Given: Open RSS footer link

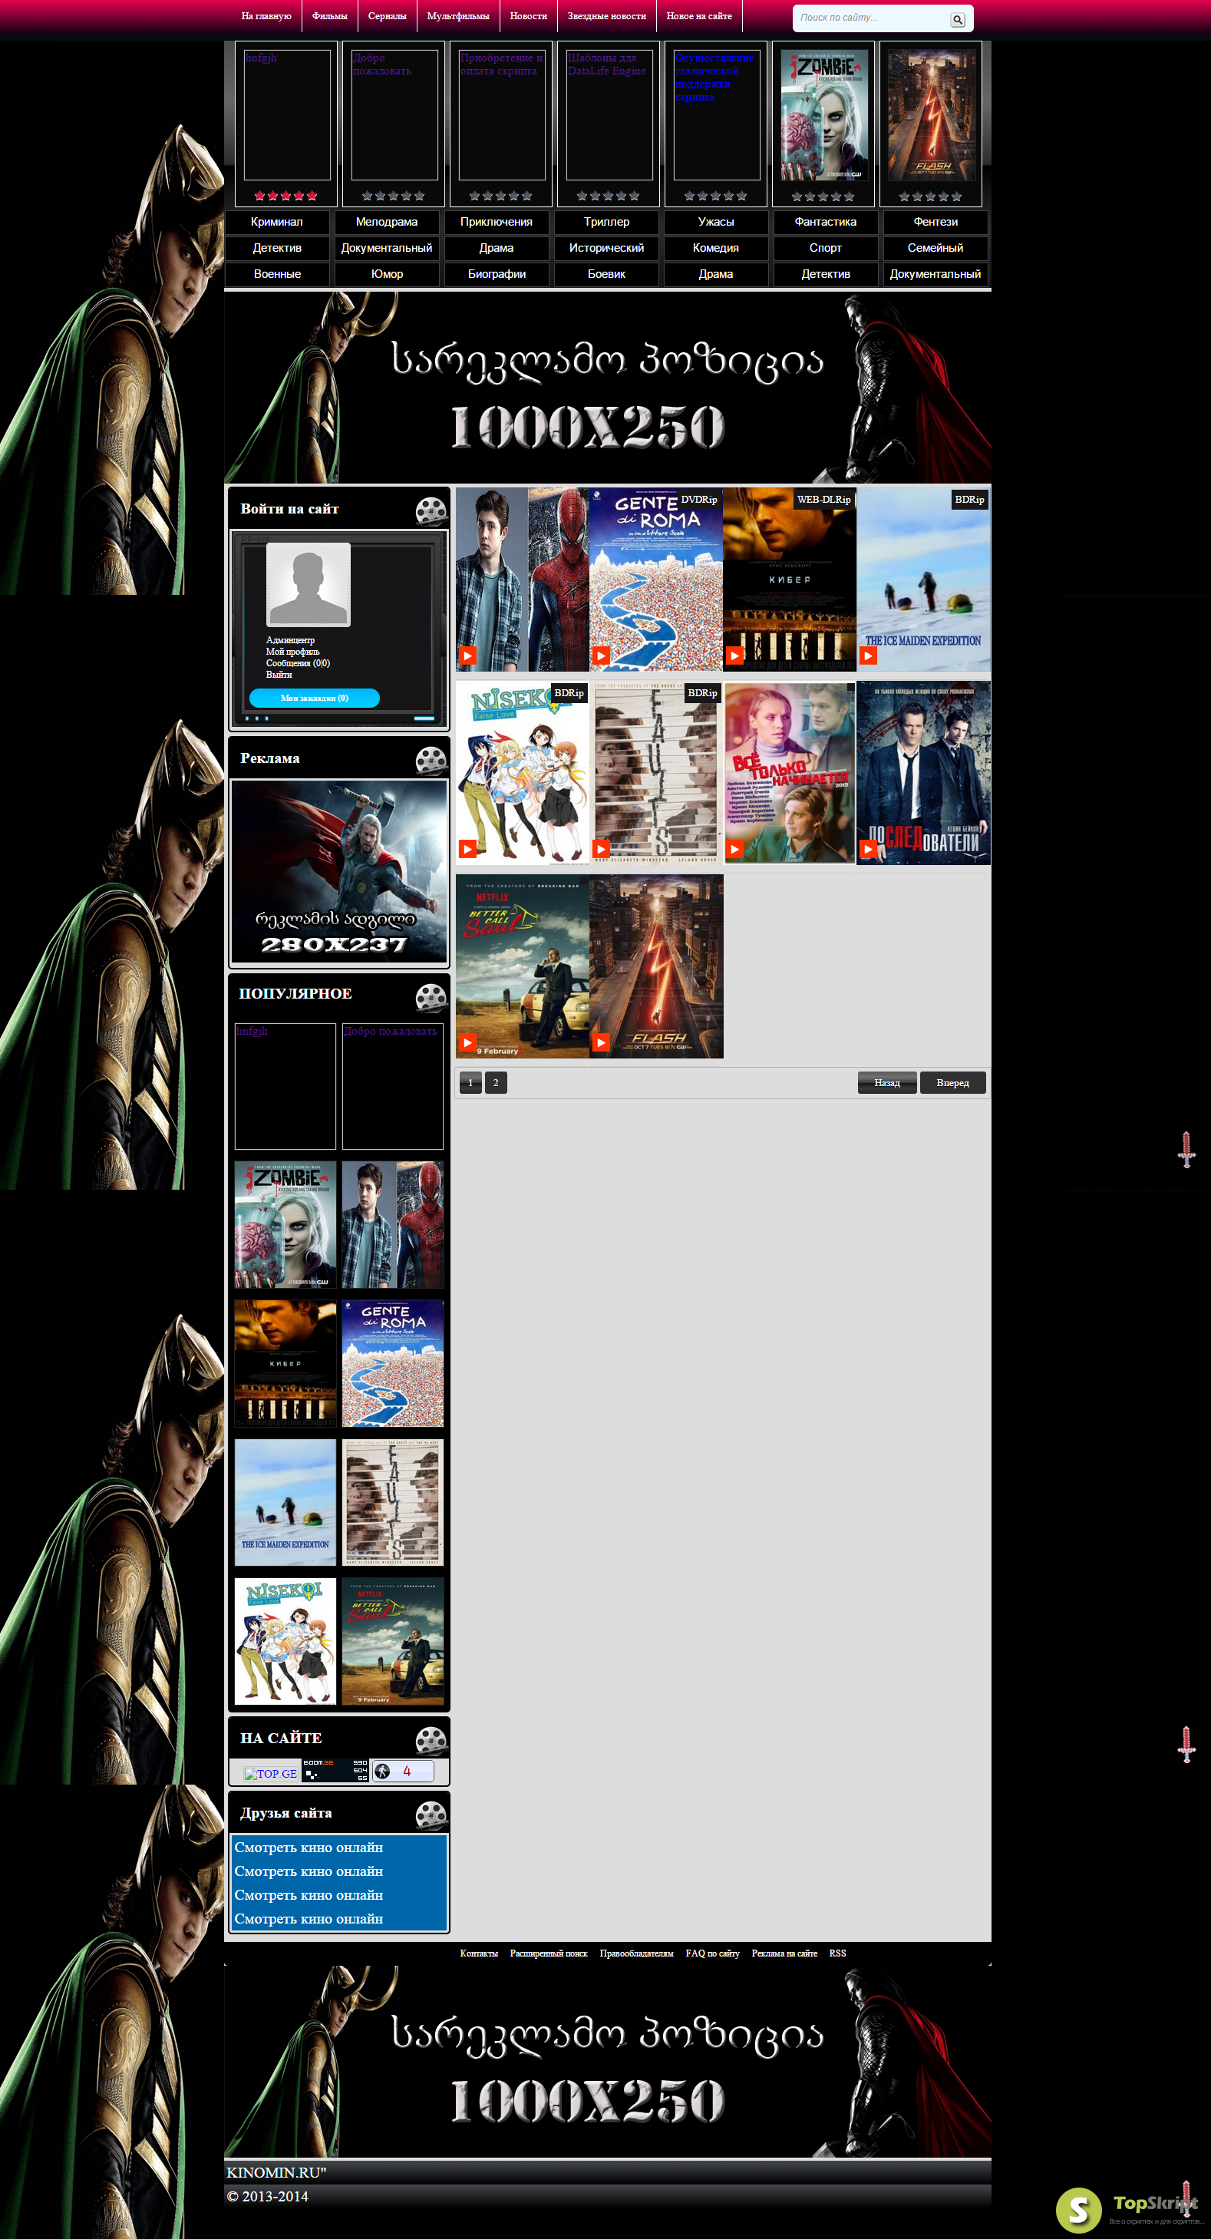Looking at the screenshot, I should 837,1953.
